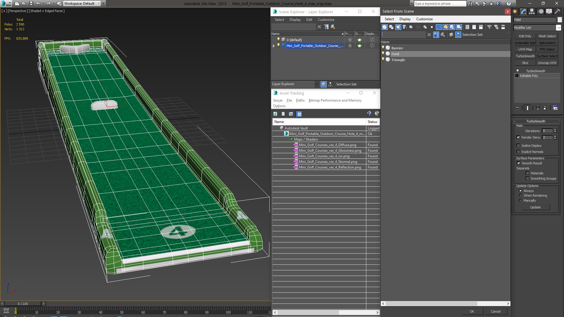Add the Edit Poly modifier
Screen dimensions: 564x317
coord(525,36)
